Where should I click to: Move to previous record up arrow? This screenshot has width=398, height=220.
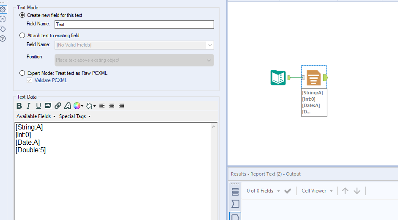345,191
